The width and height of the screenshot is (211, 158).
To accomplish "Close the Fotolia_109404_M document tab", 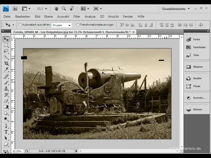I will [133, 32].
